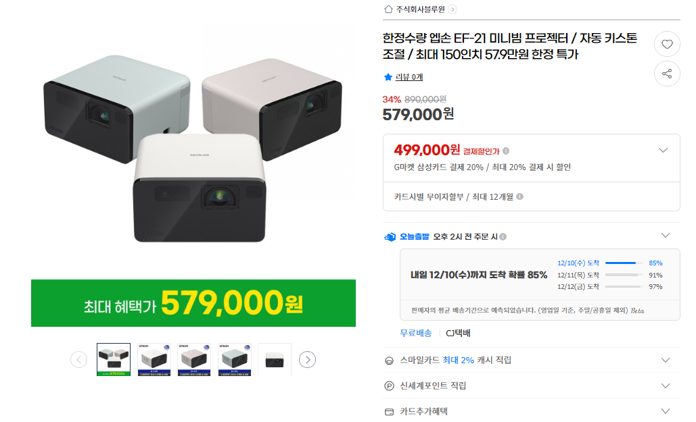Open the 리뷰 0개 link

click(x=409, y=77)
